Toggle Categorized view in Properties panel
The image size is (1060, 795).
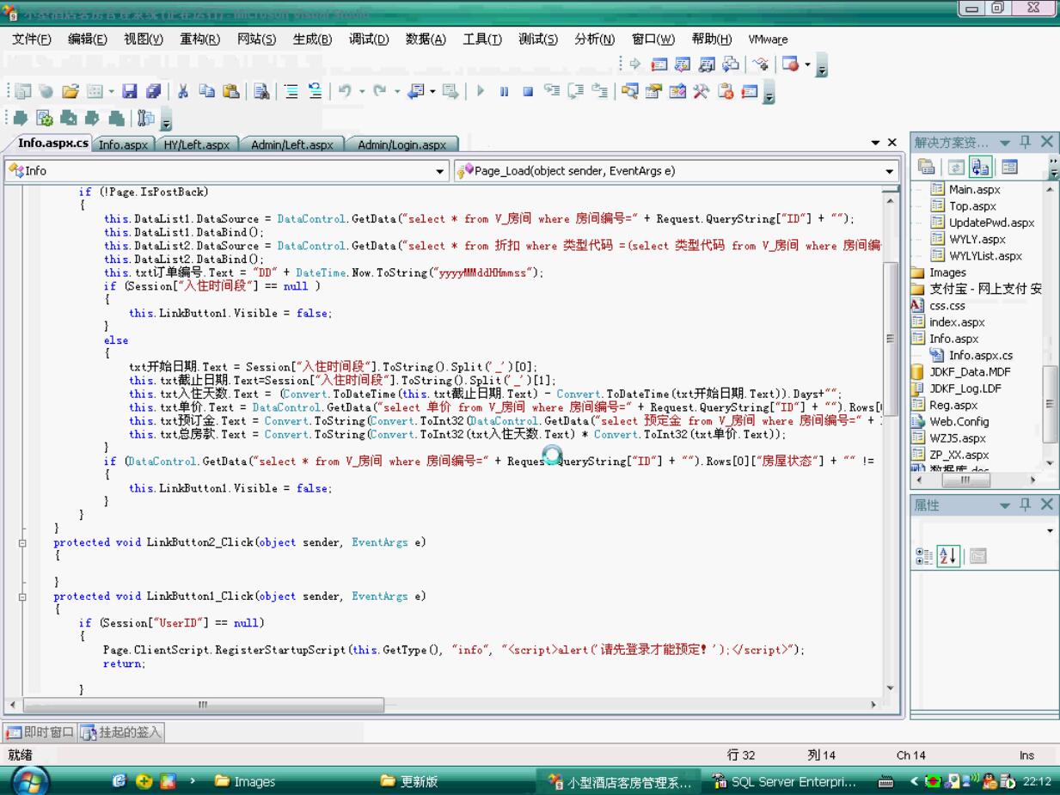(924, 556)
